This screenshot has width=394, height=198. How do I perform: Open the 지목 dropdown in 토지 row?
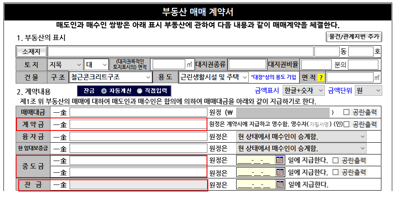click(x=65, y=65)
